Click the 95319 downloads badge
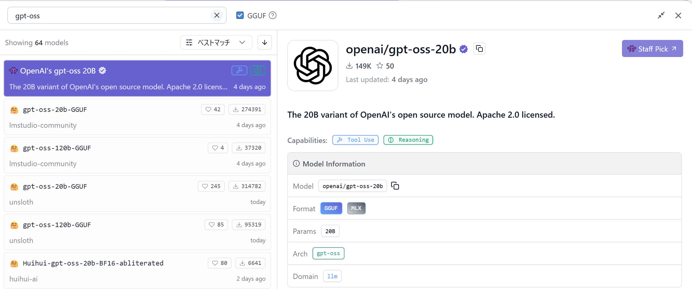The image size is (692, 289). [249, 225]
